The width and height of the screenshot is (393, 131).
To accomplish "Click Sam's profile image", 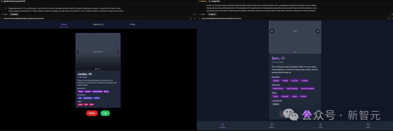I will tap(295, 37).
